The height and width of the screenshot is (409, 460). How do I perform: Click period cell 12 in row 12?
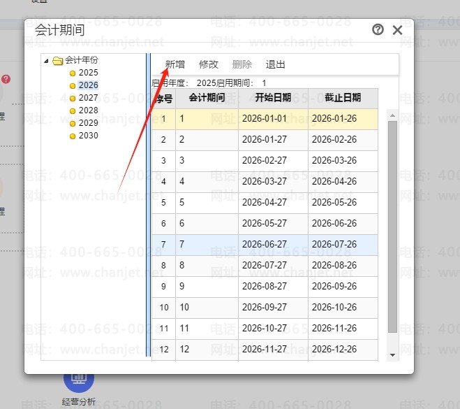(207, 350)
